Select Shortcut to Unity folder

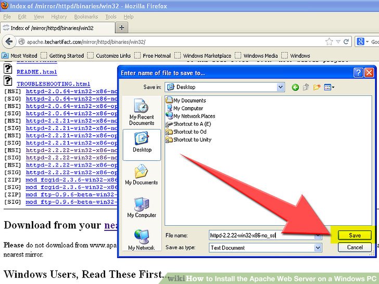coord(188,139)
